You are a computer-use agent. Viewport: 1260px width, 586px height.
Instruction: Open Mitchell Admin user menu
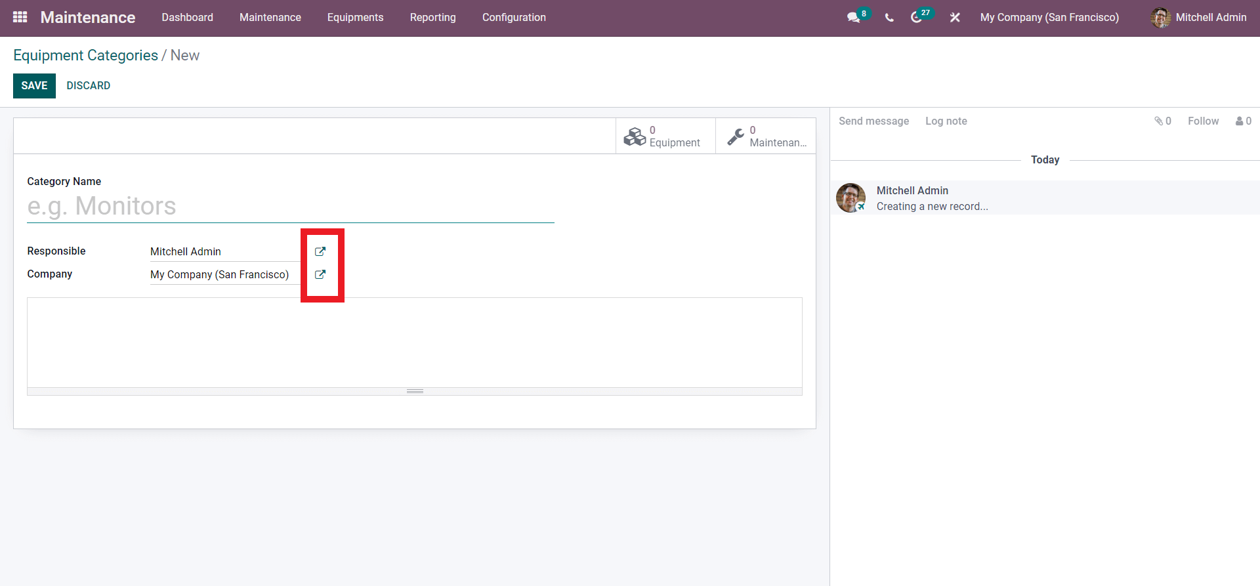pyautogui.click(x=1198, y=18)
